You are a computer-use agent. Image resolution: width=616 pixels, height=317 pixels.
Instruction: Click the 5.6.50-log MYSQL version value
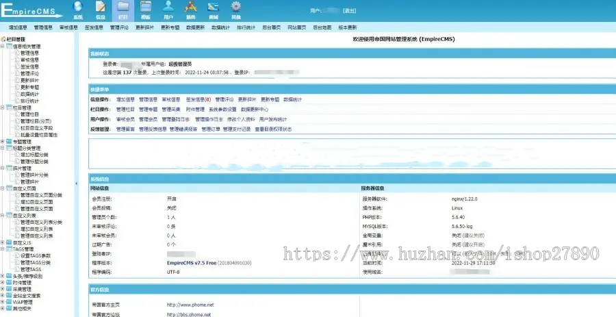coord(463,227)
